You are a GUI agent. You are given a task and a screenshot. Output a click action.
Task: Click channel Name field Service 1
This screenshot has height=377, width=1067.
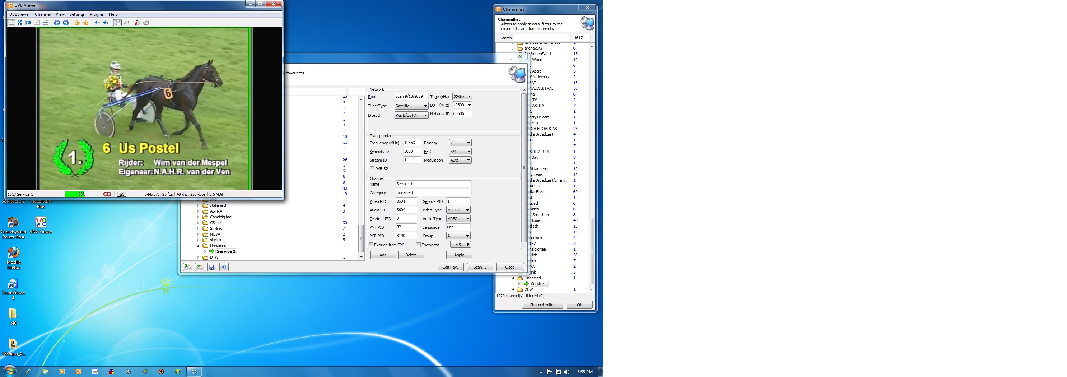coord(433,184)
